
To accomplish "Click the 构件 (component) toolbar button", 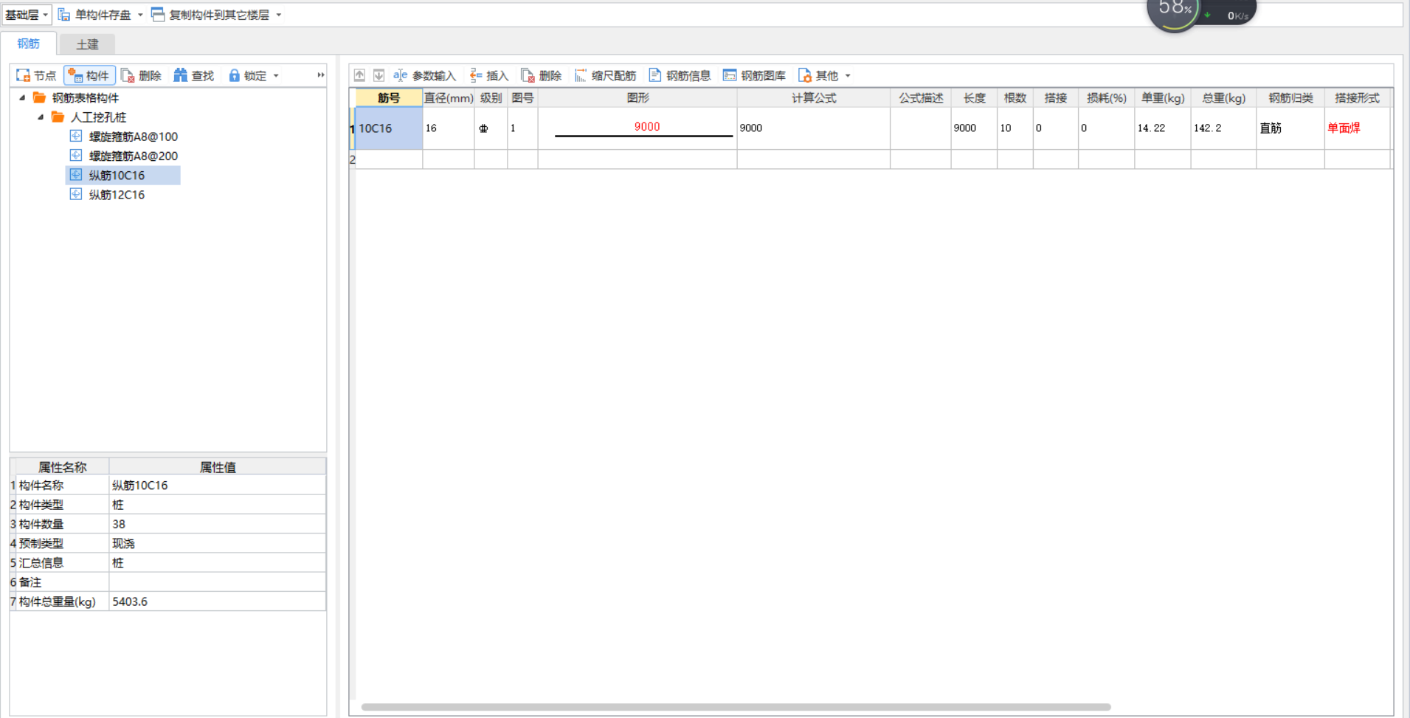I will click(89, 76).
